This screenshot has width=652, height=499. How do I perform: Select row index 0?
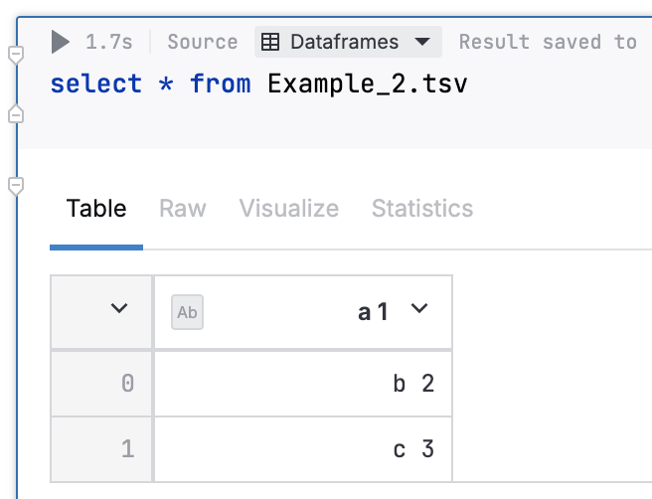pos(101,384)
